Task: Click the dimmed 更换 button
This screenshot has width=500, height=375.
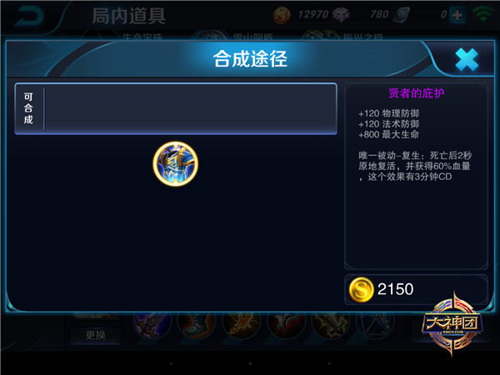Action: point(95,335)
